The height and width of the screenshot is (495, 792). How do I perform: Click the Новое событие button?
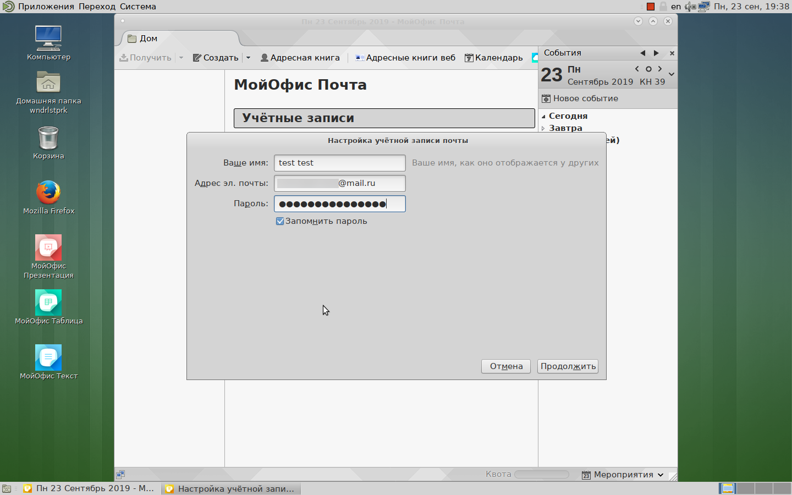[580, 98]
